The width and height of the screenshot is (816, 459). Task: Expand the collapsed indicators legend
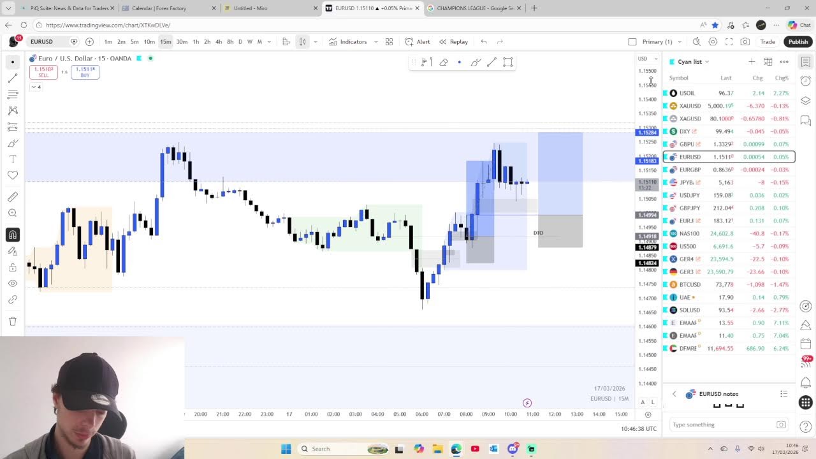36,87
